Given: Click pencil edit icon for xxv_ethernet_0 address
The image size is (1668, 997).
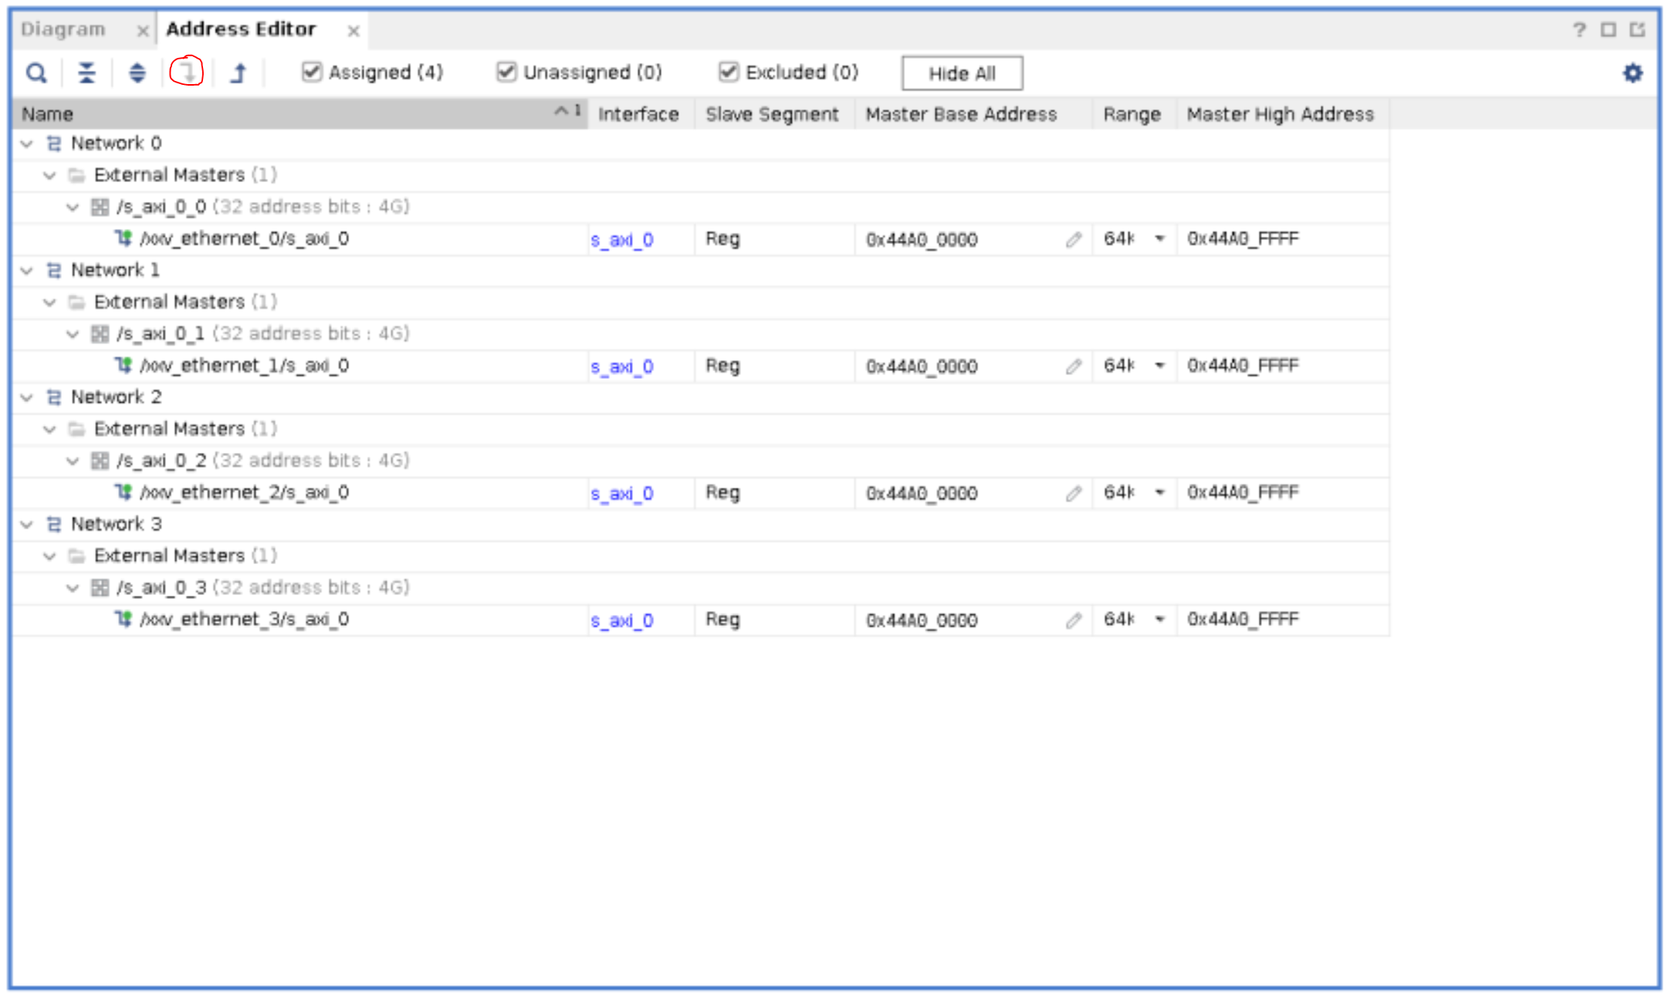Looking at the screenshot, I should (x=1074, y=240).
